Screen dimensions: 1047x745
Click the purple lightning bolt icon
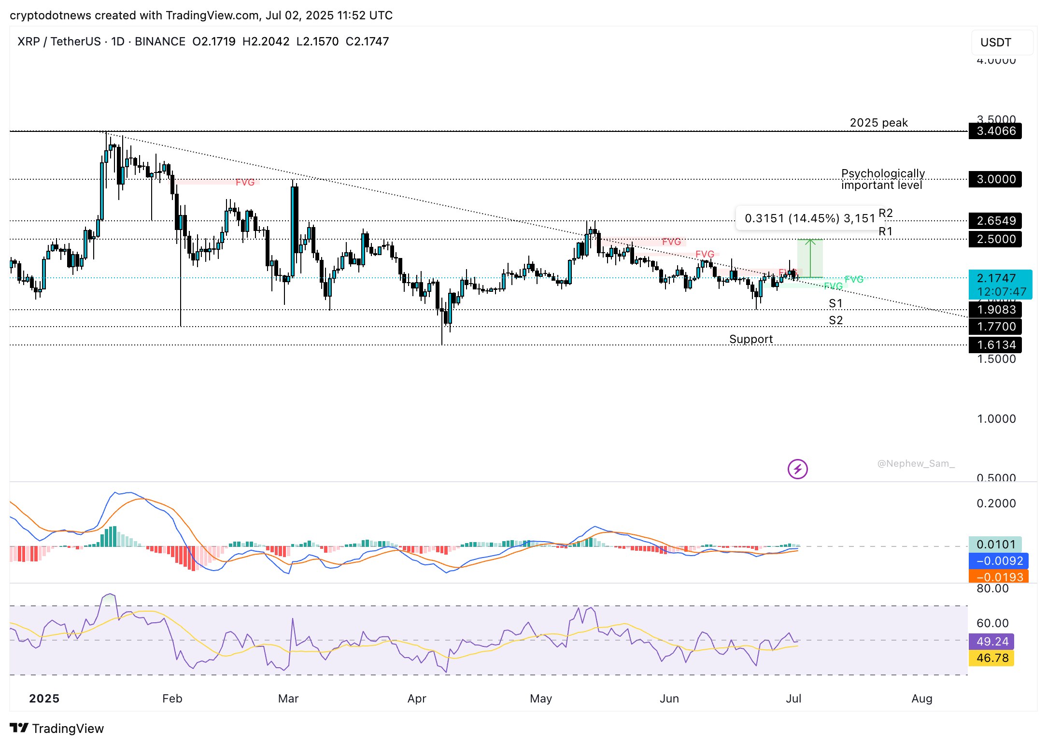click(x=797, y=469)
